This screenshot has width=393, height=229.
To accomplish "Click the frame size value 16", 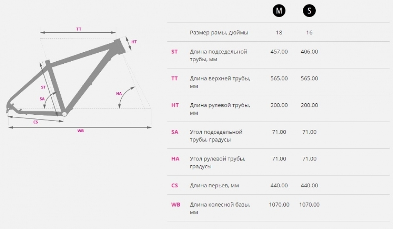I will point(309,33).
